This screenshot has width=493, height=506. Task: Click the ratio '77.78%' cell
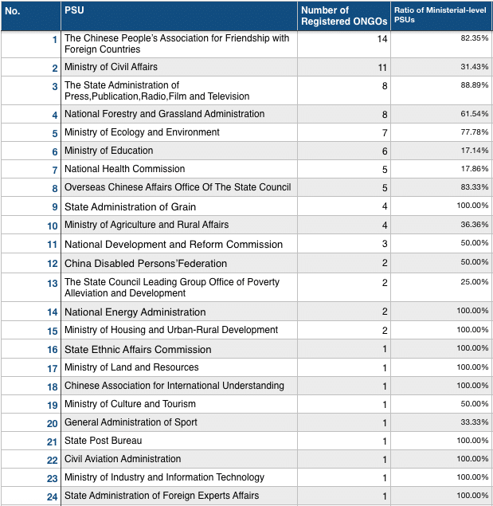coord(441,132)
